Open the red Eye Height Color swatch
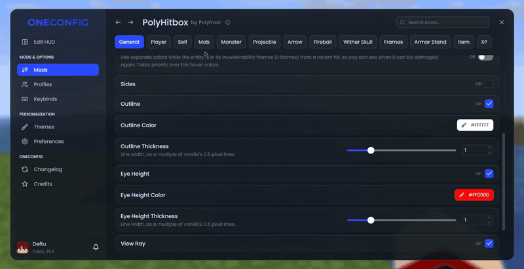The image size is (524, 269). coord(474,195)
